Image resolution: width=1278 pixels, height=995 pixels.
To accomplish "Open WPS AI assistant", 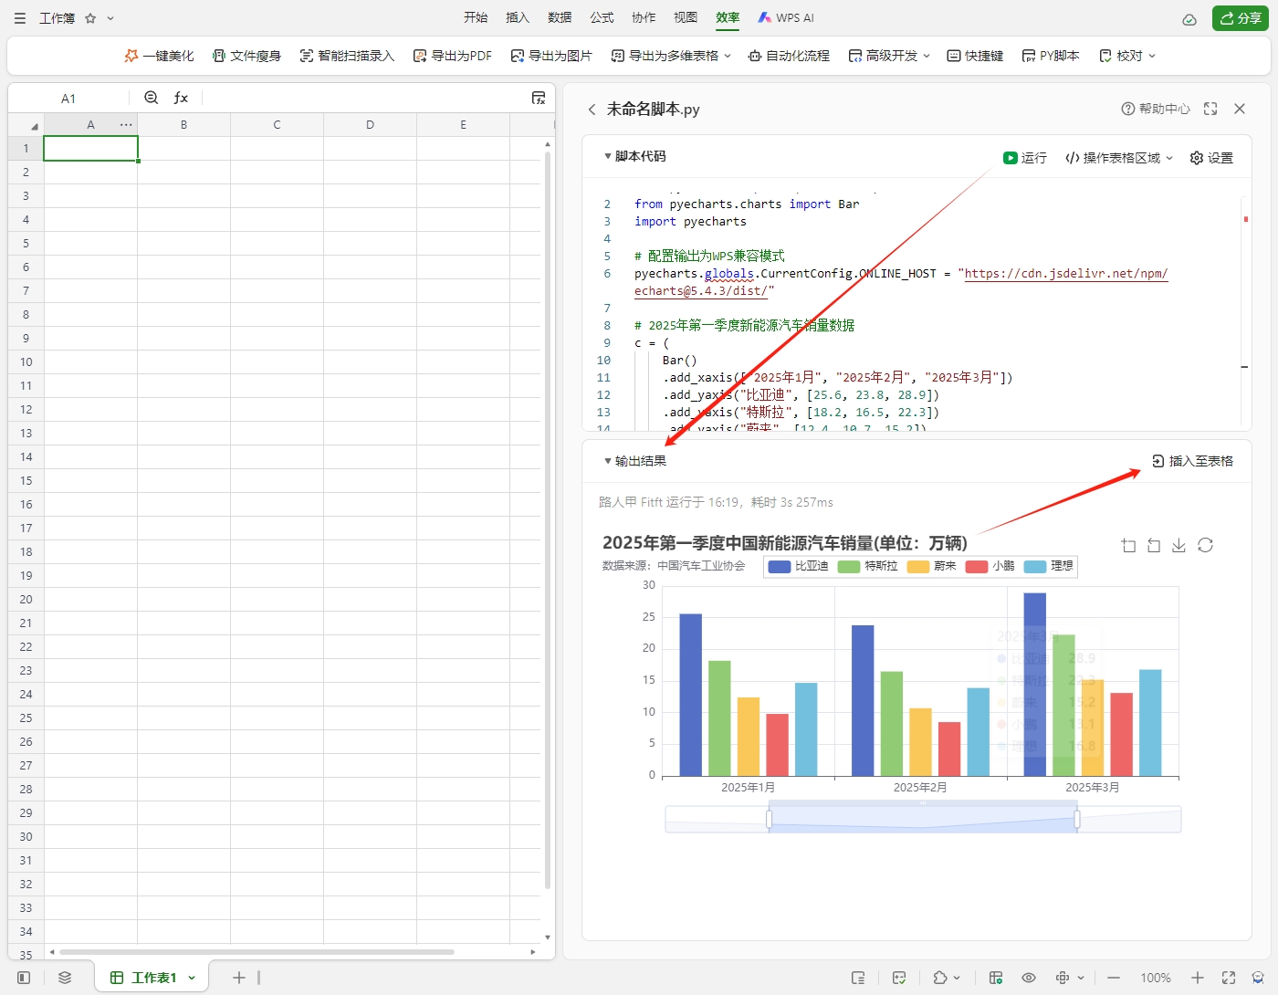I will pyautogui.click(x=786, y=17).
